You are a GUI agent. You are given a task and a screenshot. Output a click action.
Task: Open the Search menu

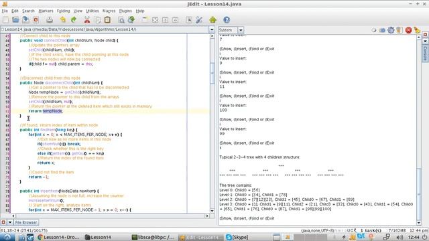pos(28,11)
